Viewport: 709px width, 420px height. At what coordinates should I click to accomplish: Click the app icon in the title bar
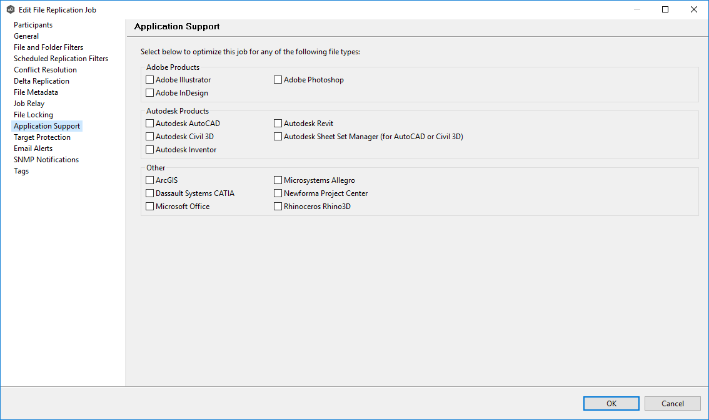(x=10, y=10)
